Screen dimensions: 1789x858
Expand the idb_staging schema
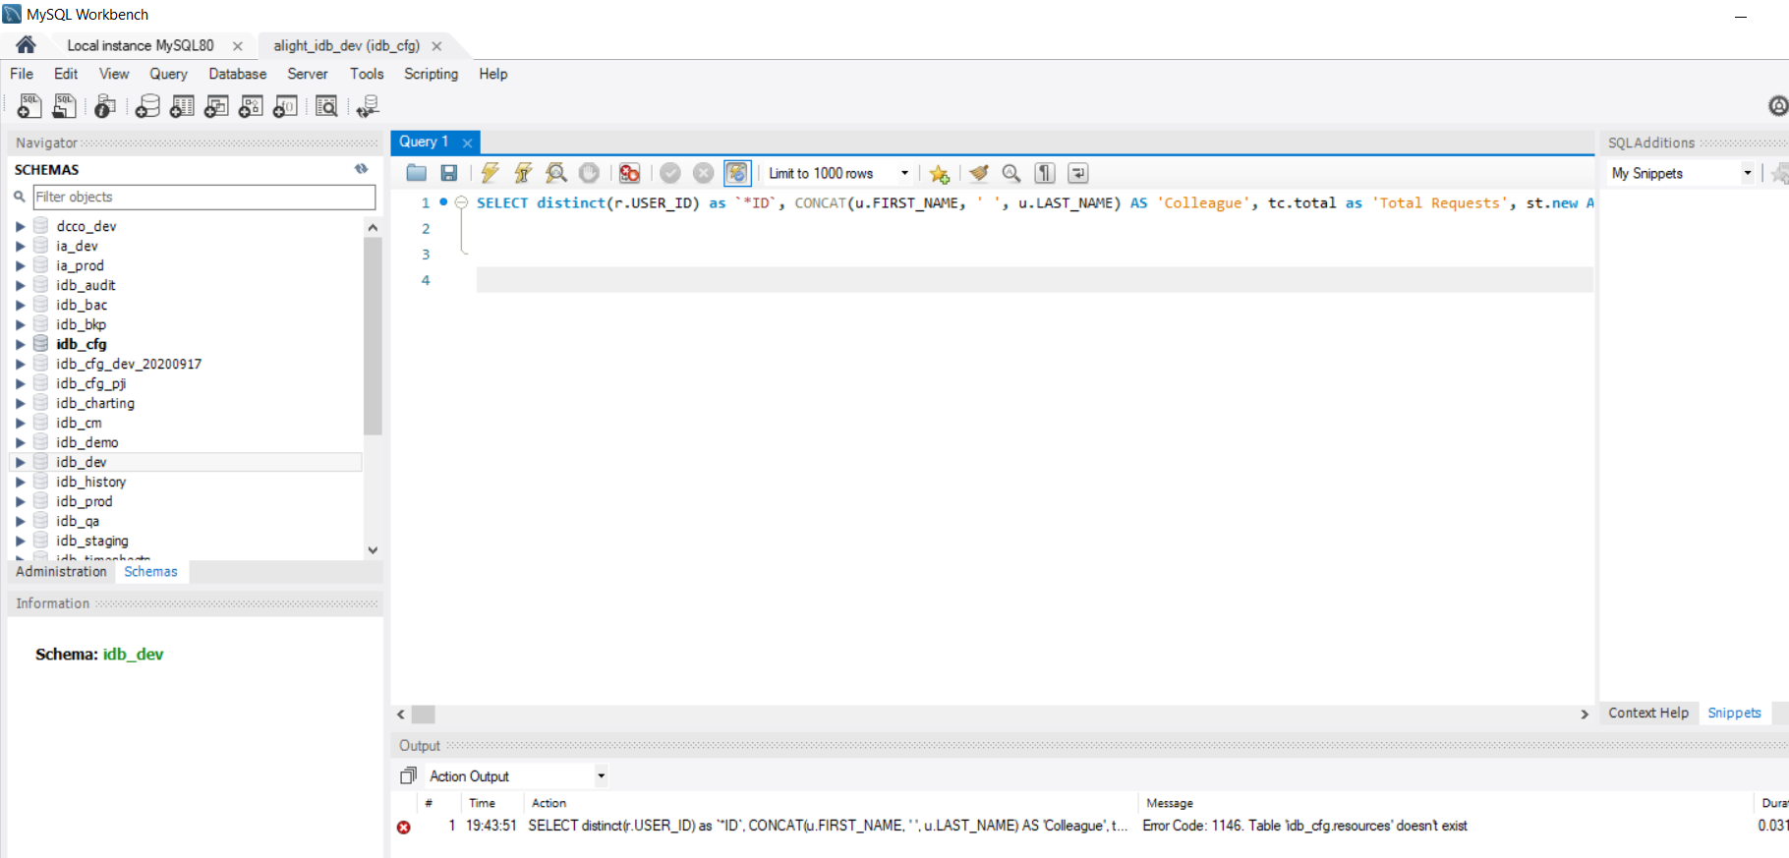click(x=20, y=541)
